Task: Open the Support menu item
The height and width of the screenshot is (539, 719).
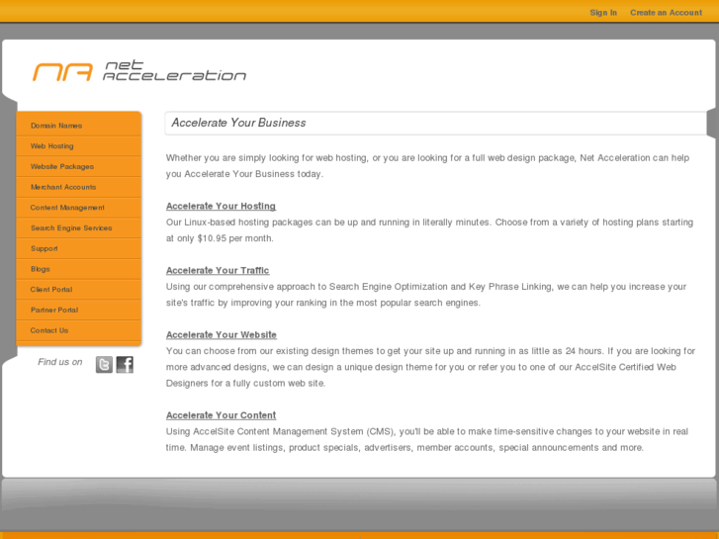Action: 79,248
